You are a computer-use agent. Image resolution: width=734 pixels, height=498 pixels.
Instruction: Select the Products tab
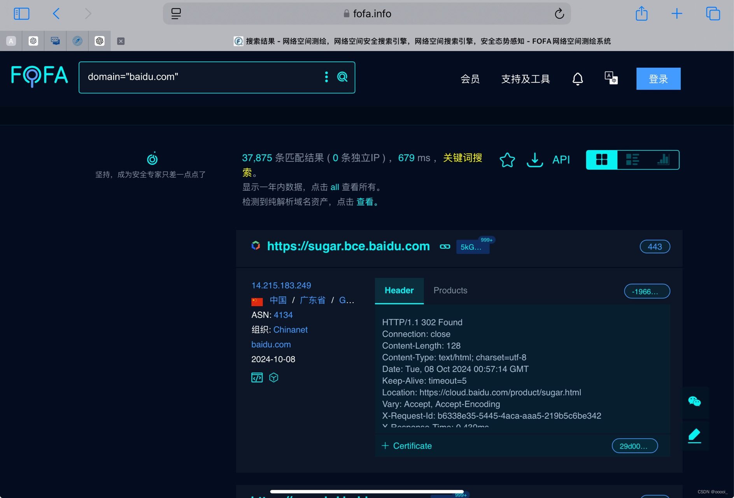coord(450,291)
